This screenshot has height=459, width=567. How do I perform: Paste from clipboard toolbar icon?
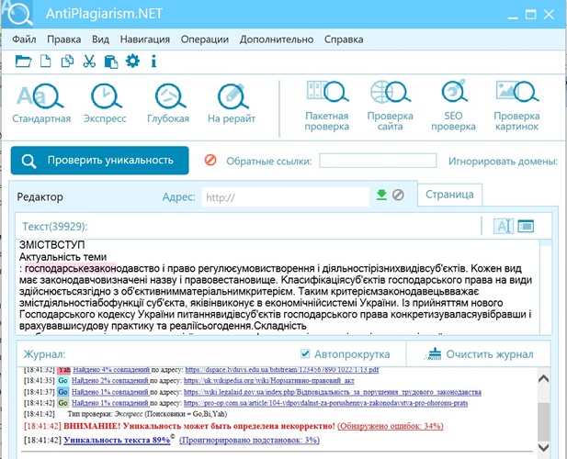111,62
